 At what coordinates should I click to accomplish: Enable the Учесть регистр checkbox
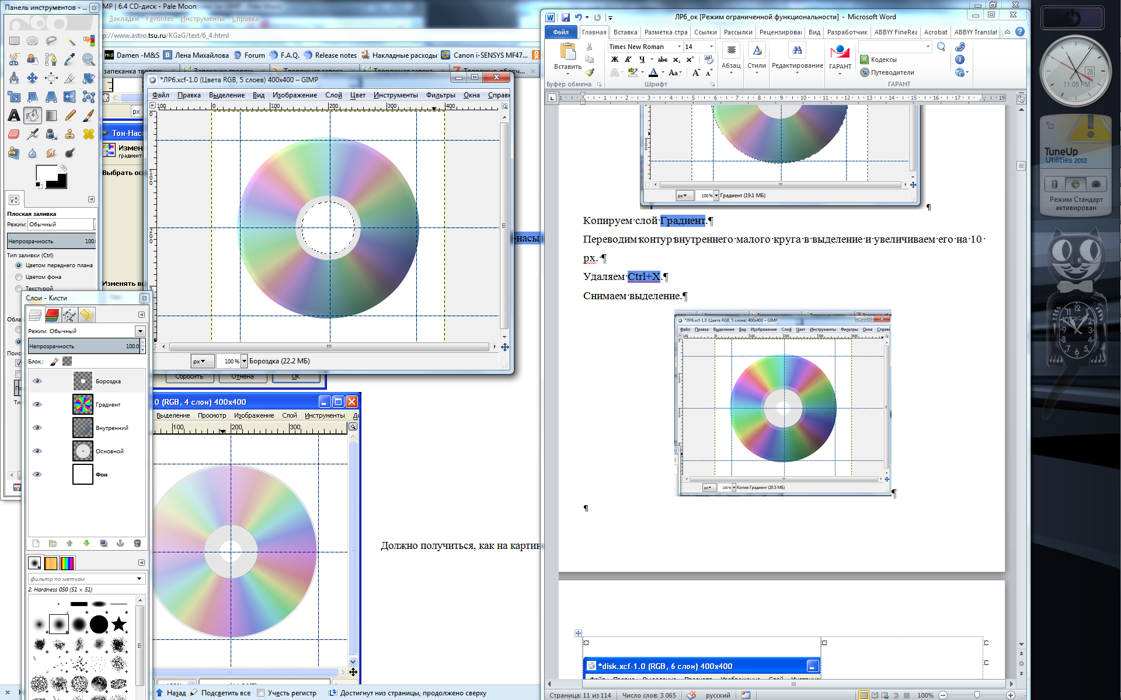pyautogui.click(x=261, y=693)
